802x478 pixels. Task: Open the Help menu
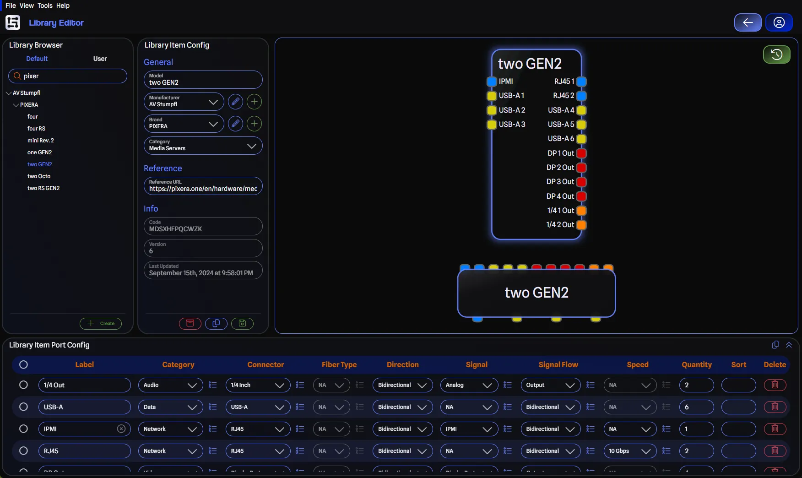(63, 5)
